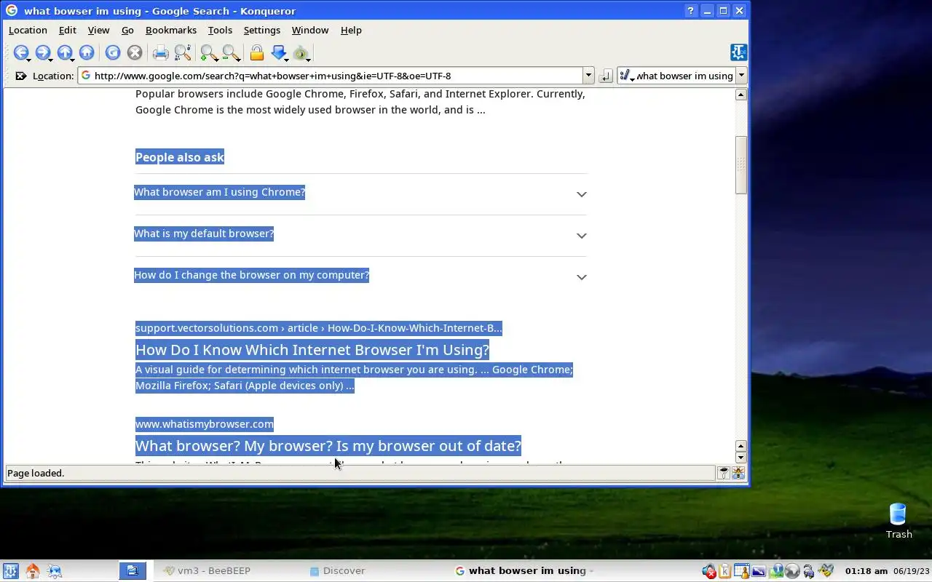Clear the Location bar with the black arrow icon
Screen dimensions: 932x582
click(x=20, y=76)
